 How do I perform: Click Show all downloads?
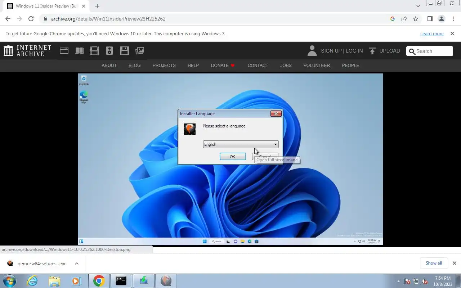pyautogui.click(x=434, y=263)
